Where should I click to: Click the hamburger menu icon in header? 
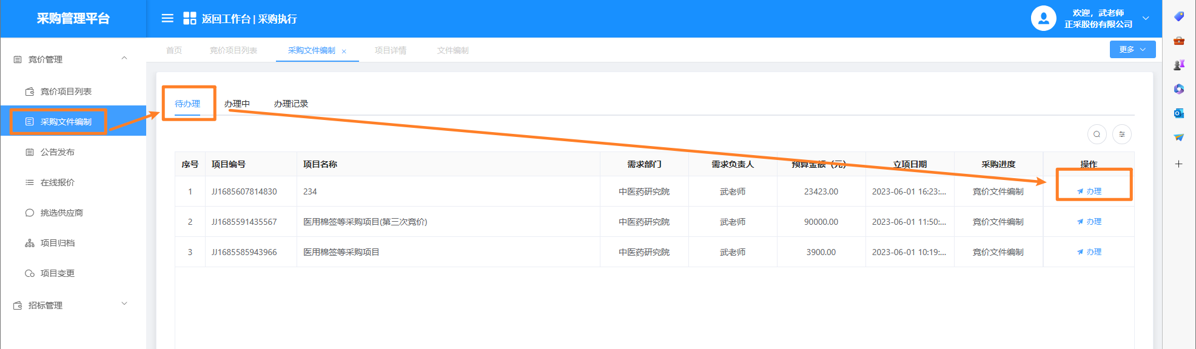coord(167,18)
